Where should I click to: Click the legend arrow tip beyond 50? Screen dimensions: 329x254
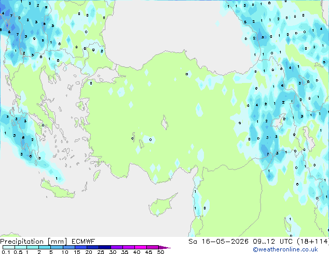(x=164, y=247)
